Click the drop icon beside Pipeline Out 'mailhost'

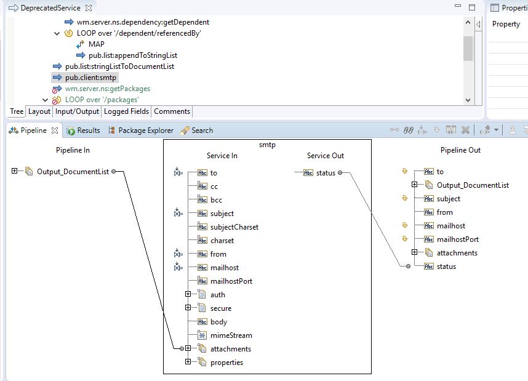point(405,225)
